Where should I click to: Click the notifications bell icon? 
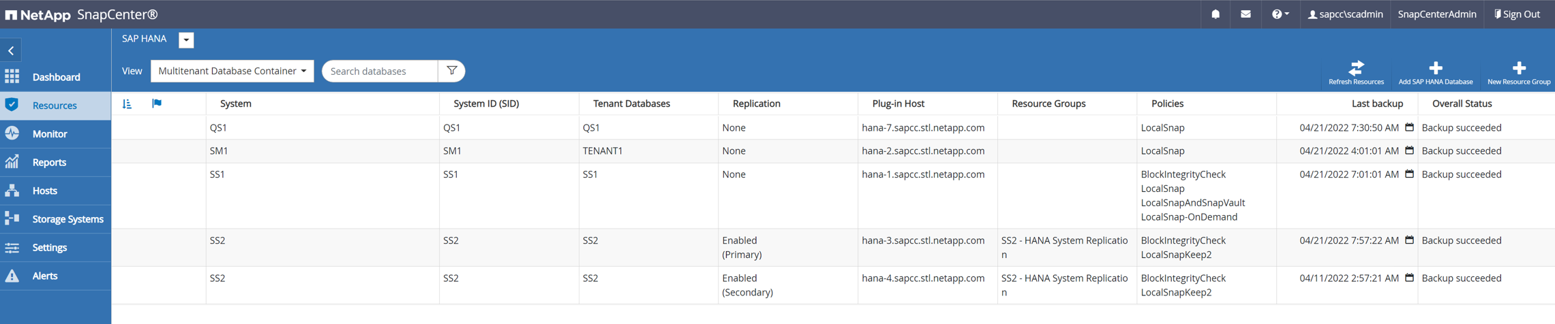coord(1216,14)
